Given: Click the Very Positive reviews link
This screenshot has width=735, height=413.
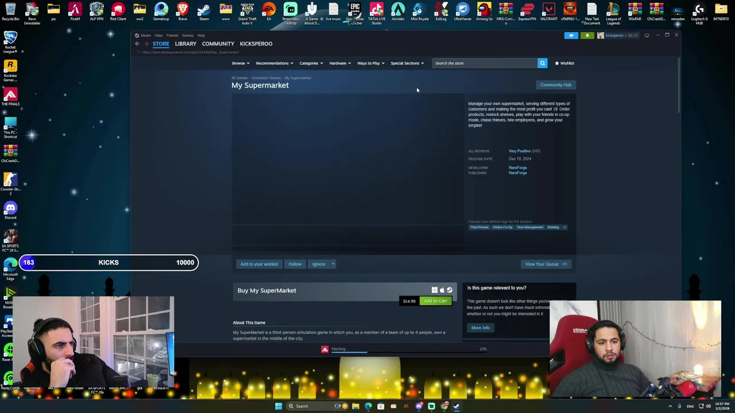Looking at the screenshot, I should 520,151.
